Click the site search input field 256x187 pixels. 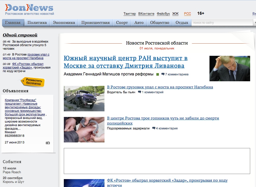(x=221, y=23)
